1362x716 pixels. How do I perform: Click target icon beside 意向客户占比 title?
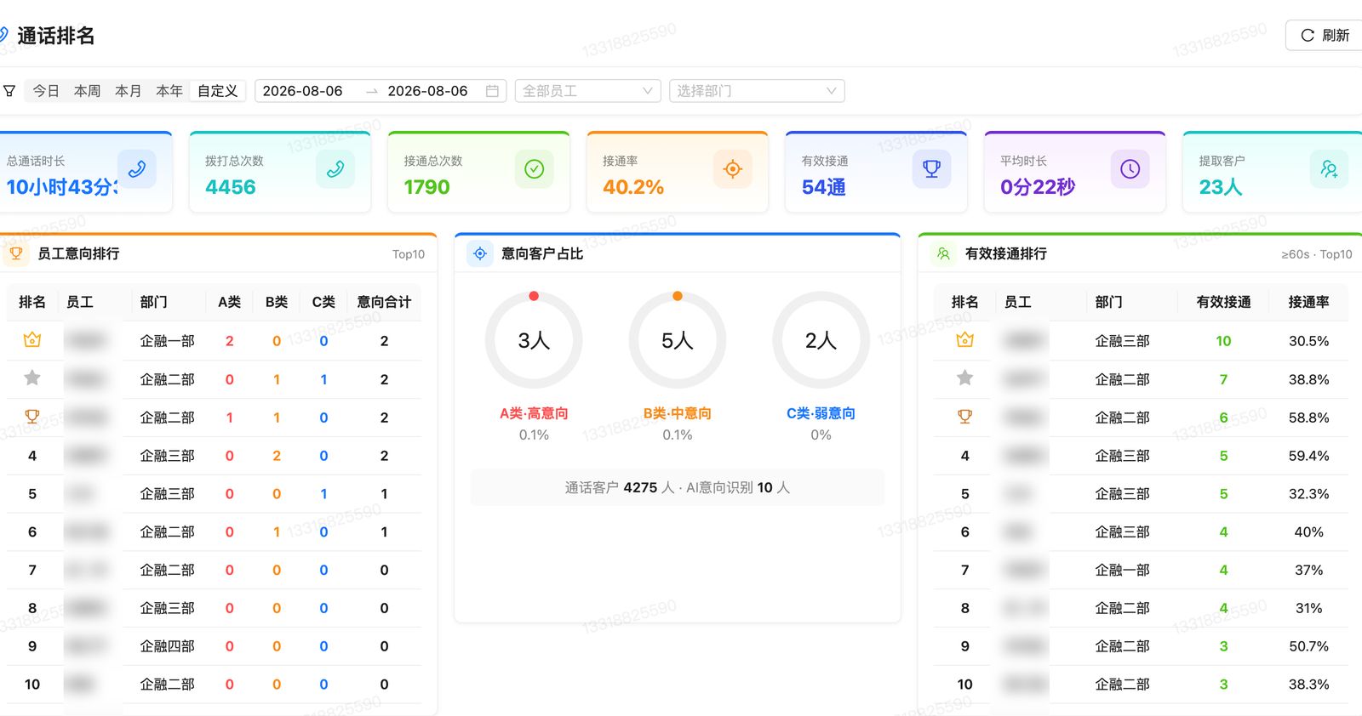(480, 253)
